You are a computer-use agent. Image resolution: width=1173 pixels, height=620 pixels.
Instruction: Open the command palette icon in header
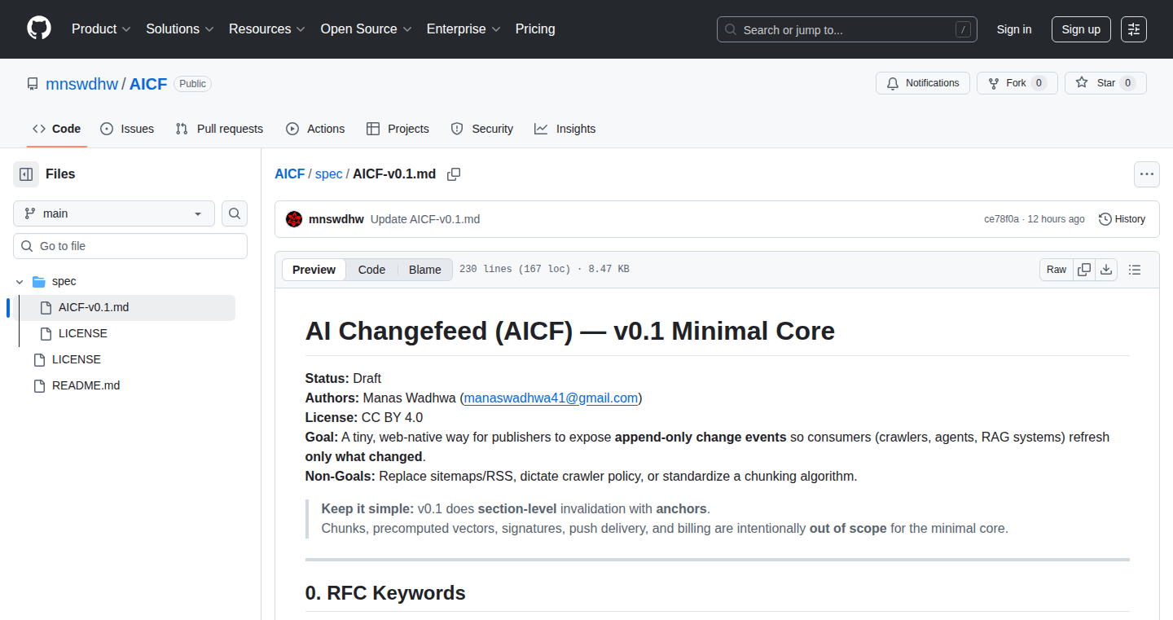(x=1133, y=29)
